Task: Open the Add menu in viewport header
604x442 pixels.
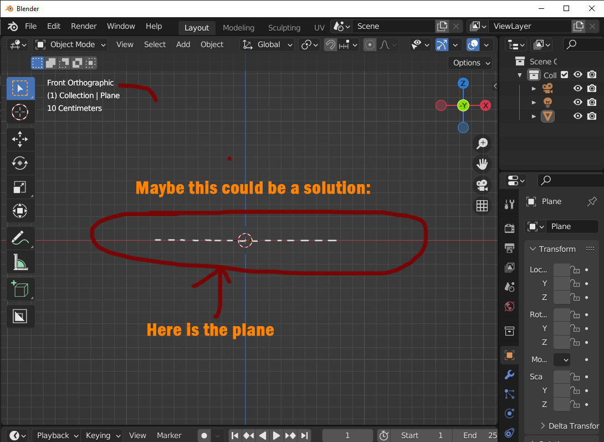Action: tap(183, 45)
